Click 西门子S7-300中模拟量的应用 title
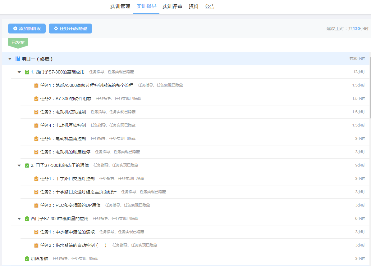Viewport: 371px width, 266px height. [59, 219]
